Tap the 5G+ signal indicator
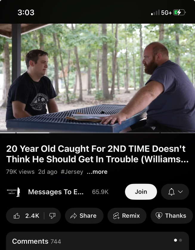 tap(166, 12)
